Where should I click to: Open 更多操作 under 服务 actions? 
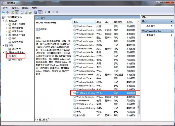tap(151, 26)
